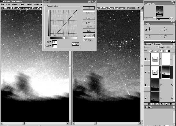Open the Image menu

point(15,4)
